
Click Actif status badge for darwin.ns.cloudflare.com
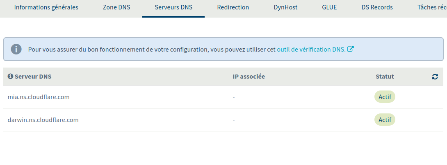(385, 120)
